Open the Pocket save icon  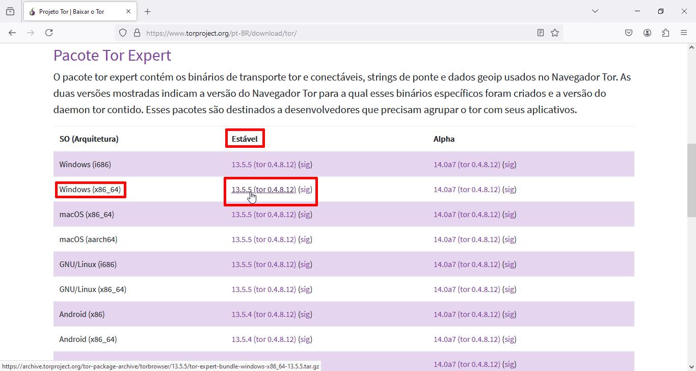[x=629, y=33]
